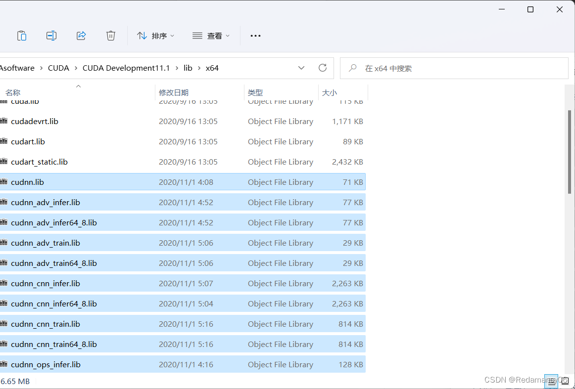The height and width of the screenshot is (389, 575).
Task: Sort by 修改日期 column header
Action: (x=174, y=92)
